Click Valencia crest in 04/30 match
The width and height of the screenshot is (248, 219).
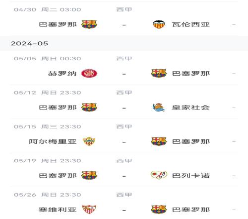159,24
